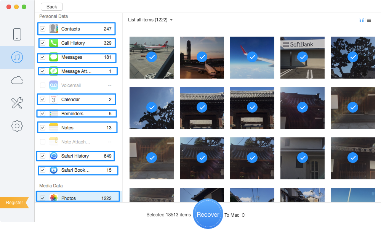The image size is (381, 232).
Task: Uncheck the Call History checkbox
Action: (x=43, y=43)
